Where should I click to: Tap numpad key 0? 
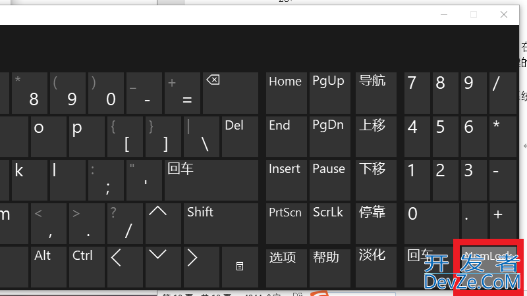pos(431,224)
